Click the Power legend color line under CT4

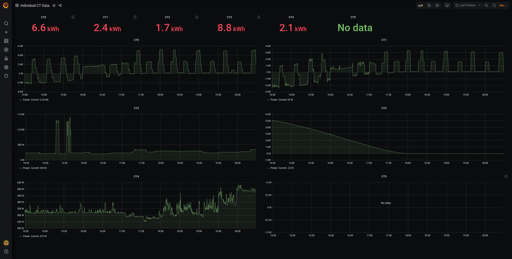tap(20, 236)
